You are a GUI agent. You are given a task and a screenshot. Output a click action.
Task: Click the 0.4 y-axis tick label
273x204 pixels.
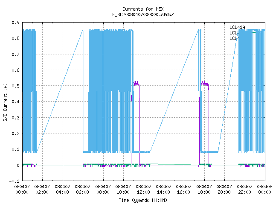click(15, 102)
